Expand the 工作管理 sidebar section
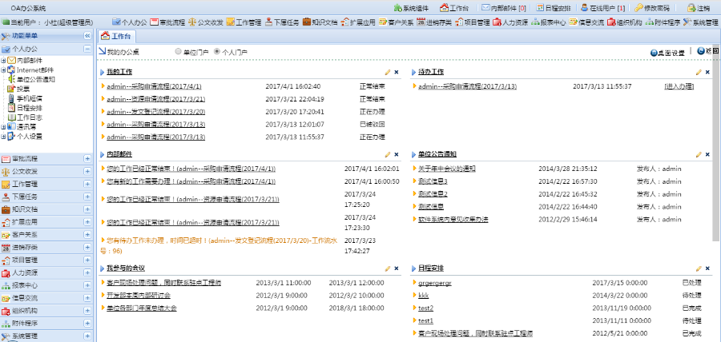Screen dimensions: 721x342 pos(87,184)
